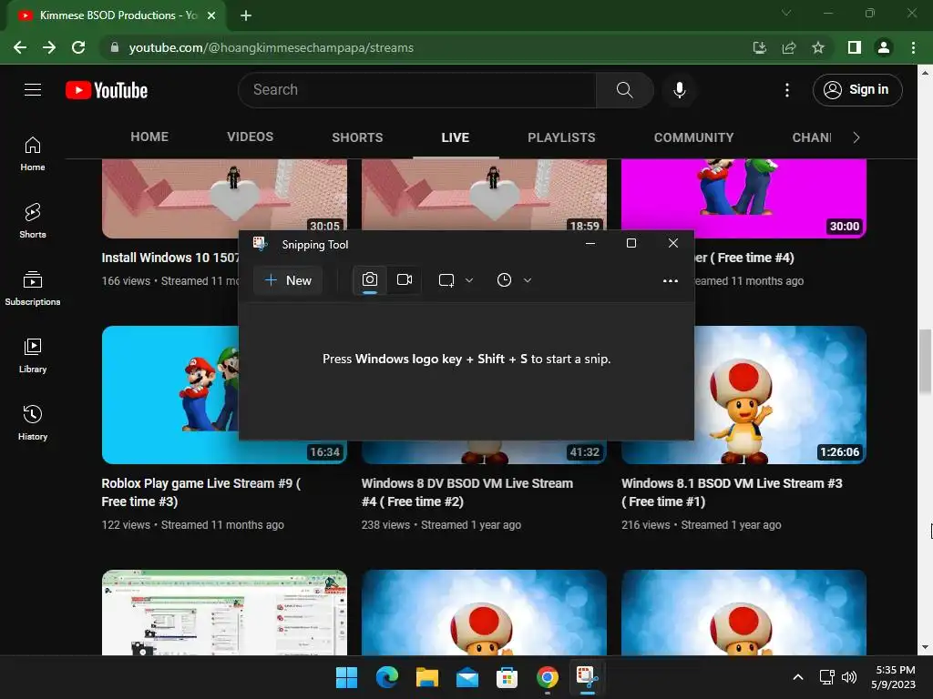The image size is (933, 699).
Task: Open Microsoft Store from taskbar
Action: pos(507,677)
